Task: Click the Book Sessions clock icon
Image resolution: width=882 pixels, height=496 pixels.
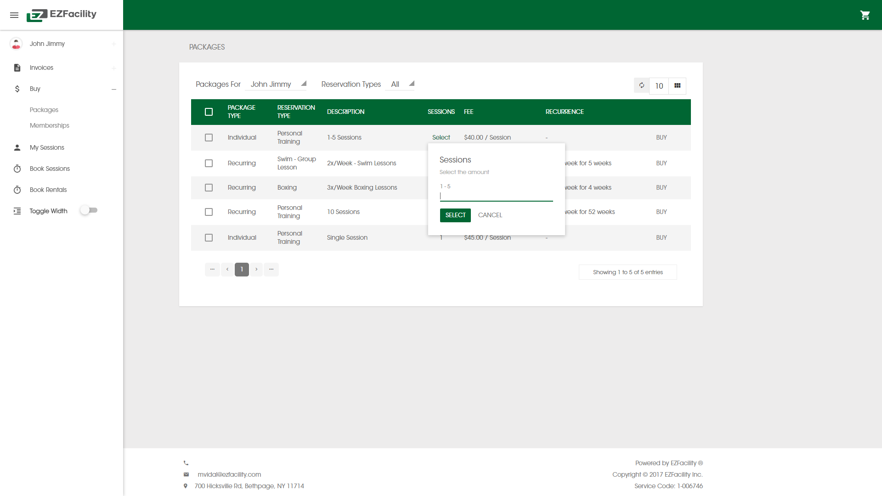Action: pyautogui.click(x=17, y=169)
